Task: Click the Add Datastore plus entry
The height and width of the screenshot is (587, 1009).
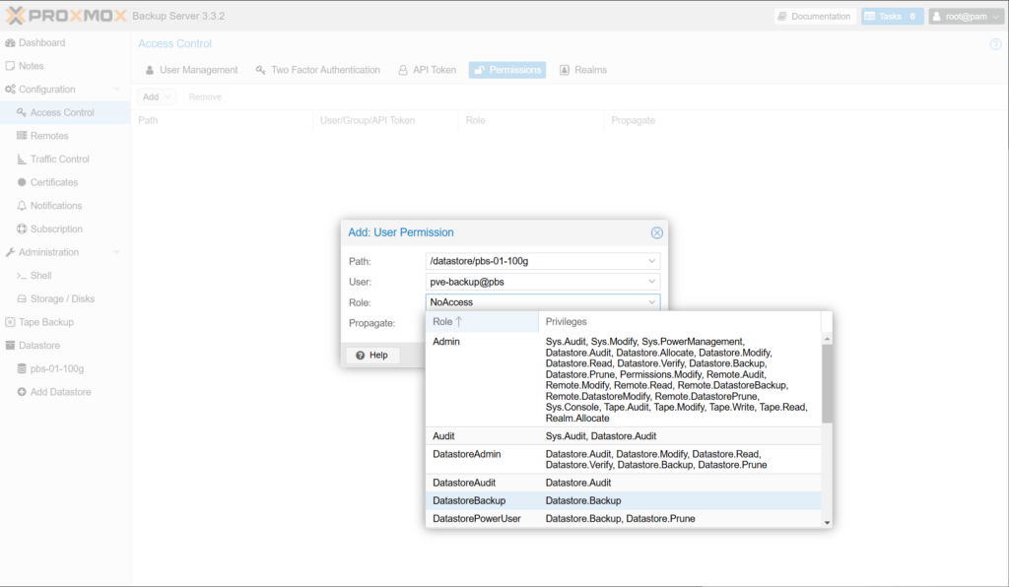Action: coord(60,392)
